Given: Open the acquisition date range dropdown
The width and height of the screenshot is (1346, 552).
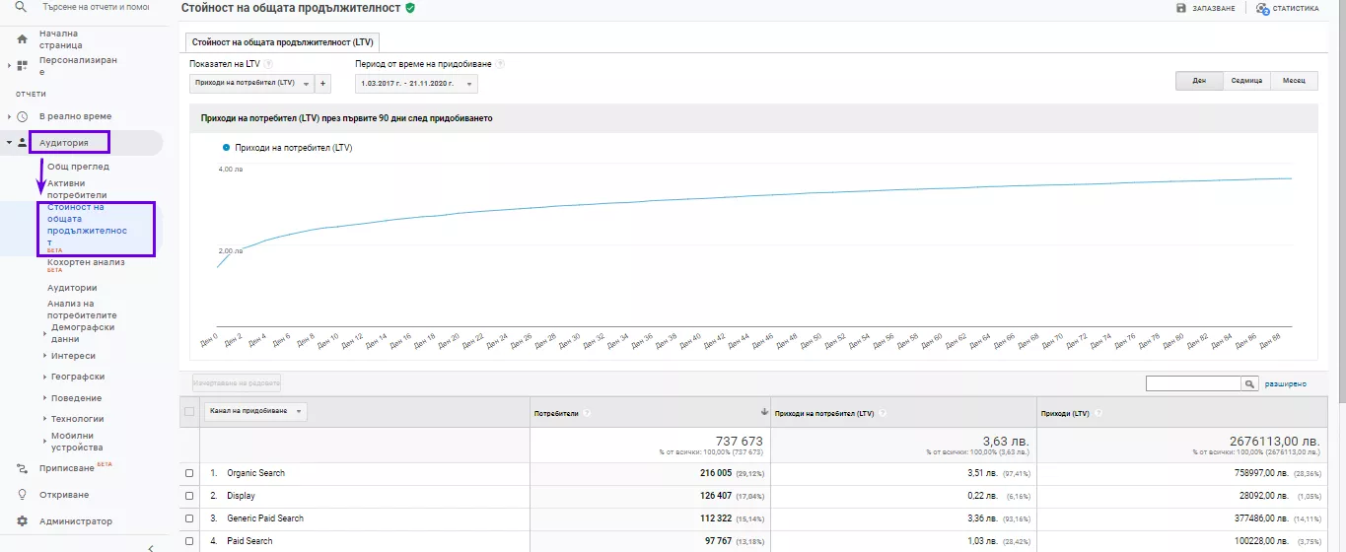Looking at the screenshot, I should (x=416, y=84).
